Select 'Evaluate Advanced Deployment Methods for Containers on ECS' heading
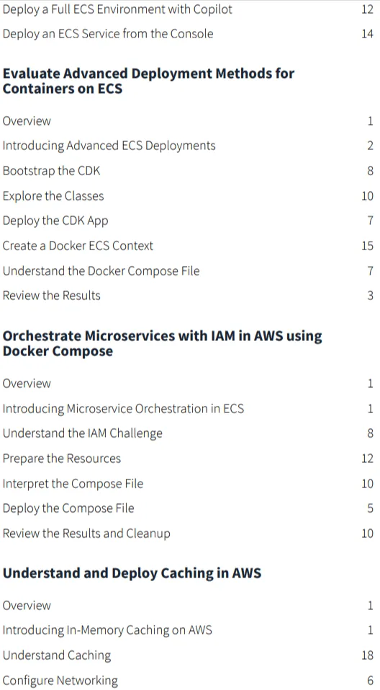 148,81
